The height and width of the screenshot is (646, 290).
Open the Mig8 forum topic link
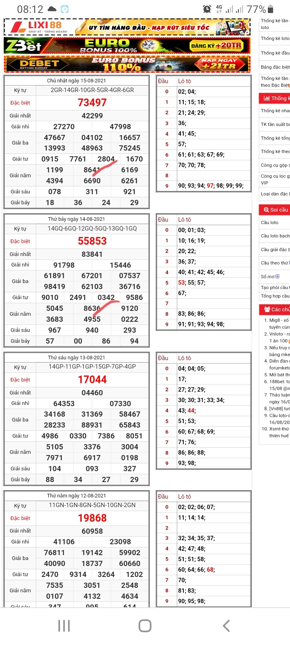point(279,320)
